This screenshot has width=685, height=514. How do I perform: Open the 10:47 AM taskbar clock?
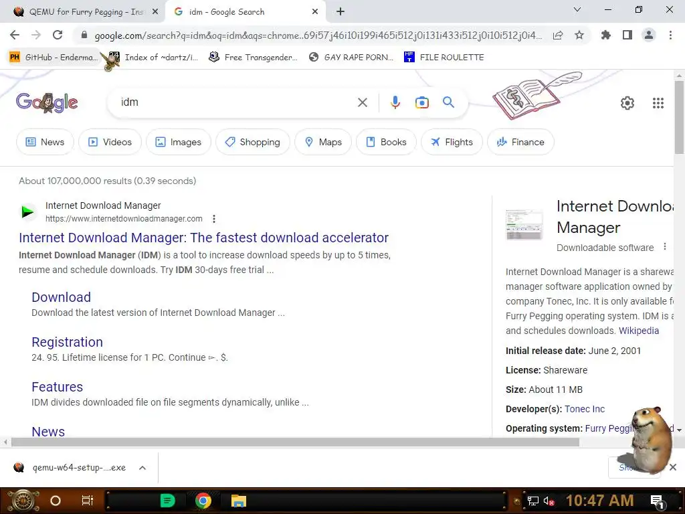600,501
